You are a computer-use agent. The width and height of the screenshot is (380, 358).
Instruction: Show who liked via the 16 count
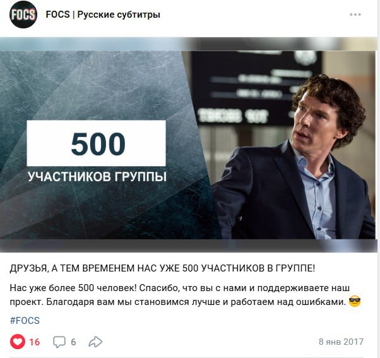tap(35, 342)
